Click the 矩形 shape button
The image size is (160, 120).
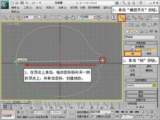coord(149,53)
